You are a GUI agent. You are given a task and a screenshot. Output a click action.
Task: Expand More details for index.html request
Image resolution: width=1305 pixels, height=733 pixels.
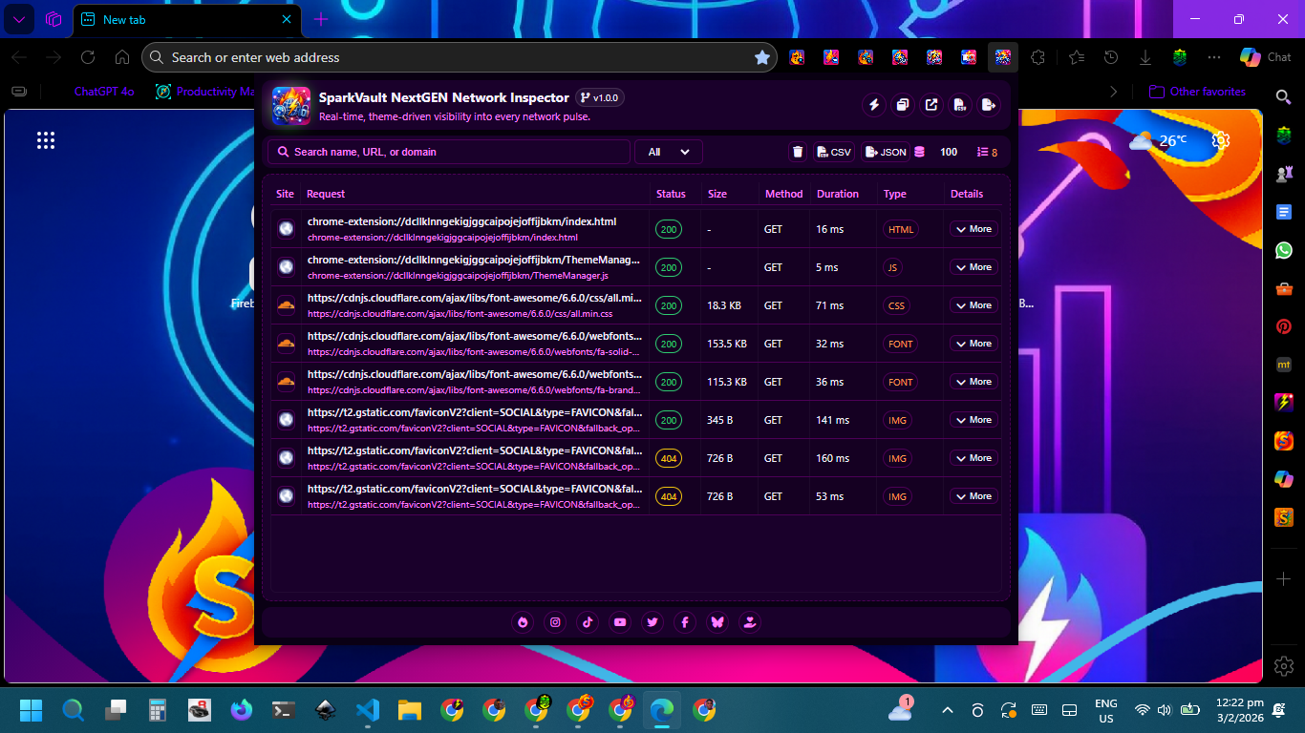coord(973,229)
